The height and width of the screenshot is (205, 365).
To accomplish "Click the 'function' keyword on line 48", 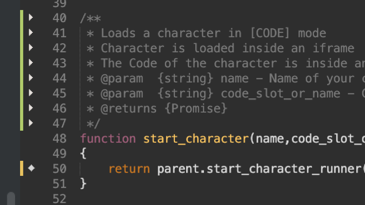I will (x=108, y=138).
